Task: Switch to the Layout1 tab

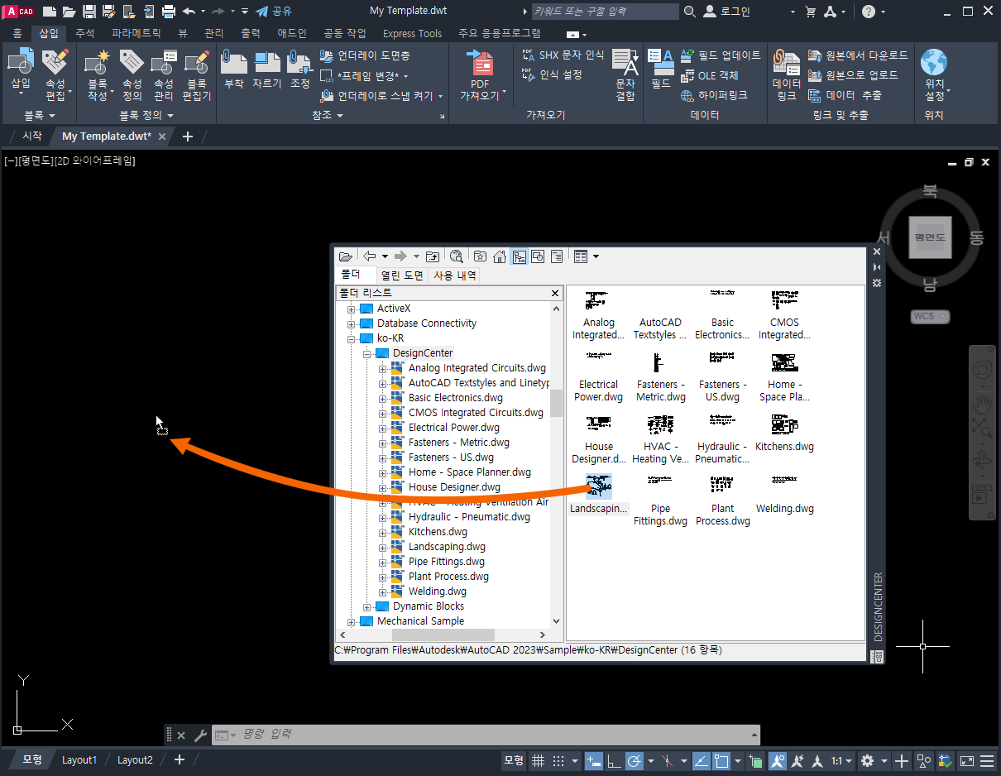Action: click(x=79, y=759)
